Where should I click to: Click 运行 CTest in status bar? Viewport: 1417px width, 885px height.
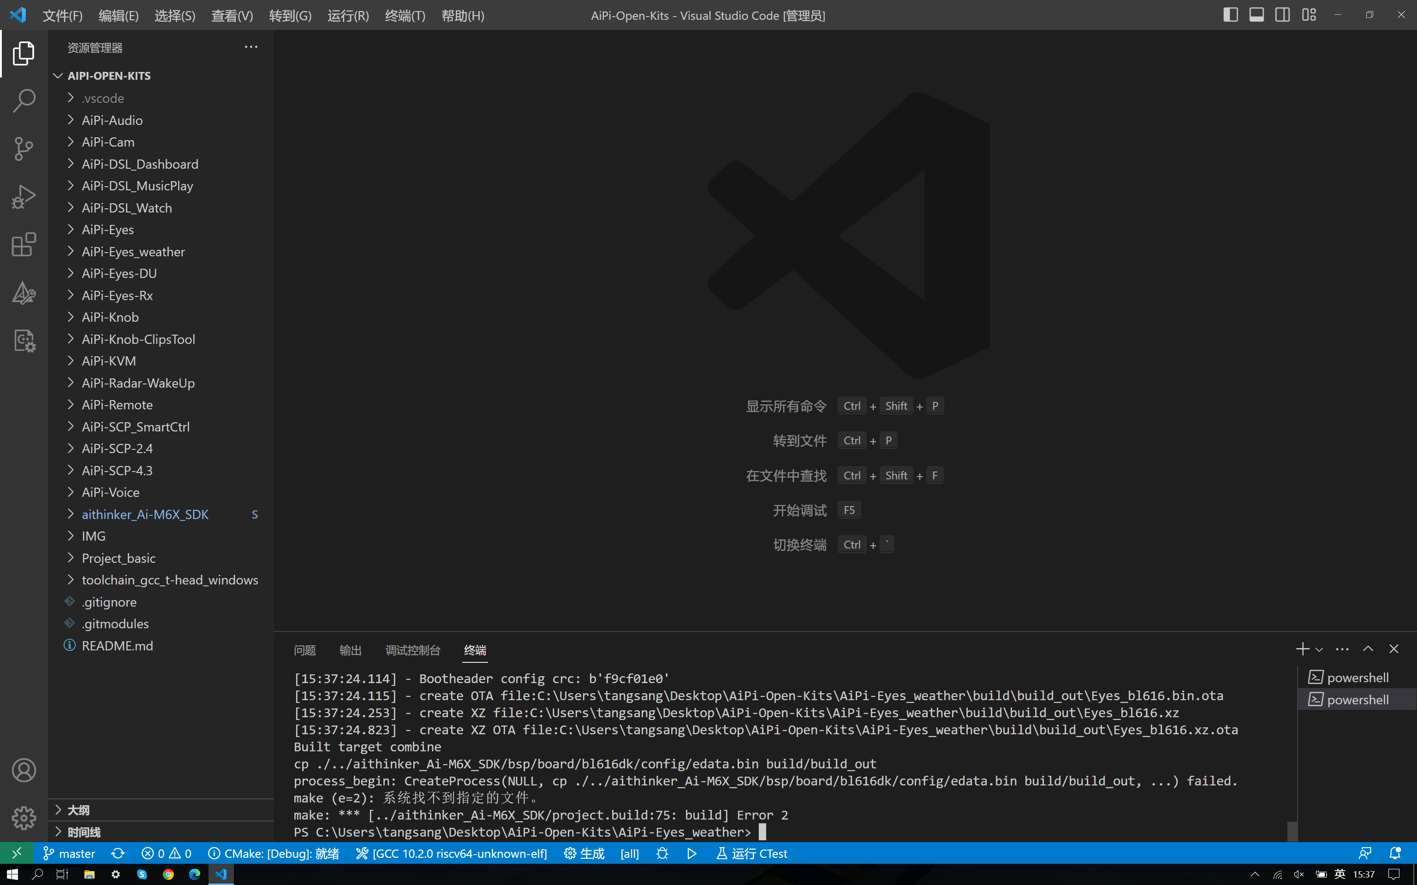[752, 853]
